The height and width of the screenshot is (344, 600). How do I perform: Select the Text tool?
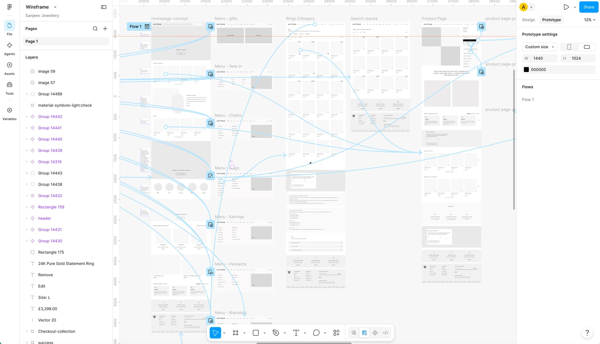tap(296, 333)
